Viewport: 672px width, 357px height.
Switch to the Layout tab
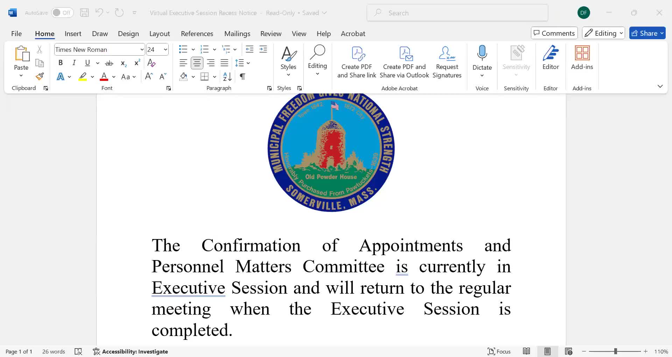coord(160,34)
